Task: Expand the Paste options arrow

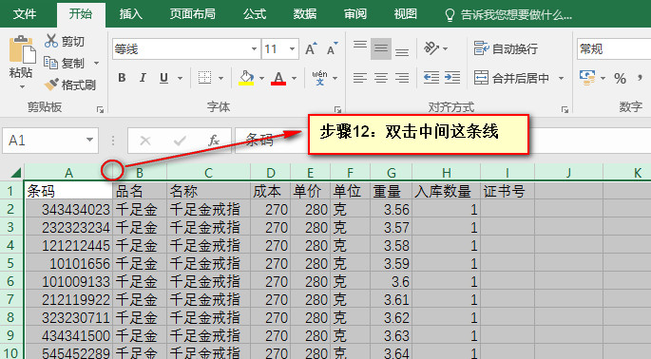Action: (x=22, y=86)
